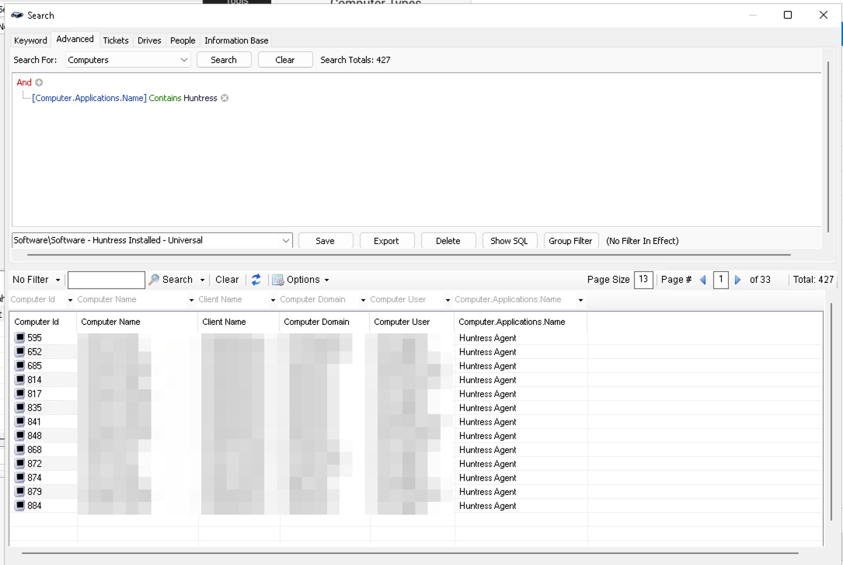Go to the next page with the right arrow
Screen dimensions: 843x565
[x=737, y=280]
